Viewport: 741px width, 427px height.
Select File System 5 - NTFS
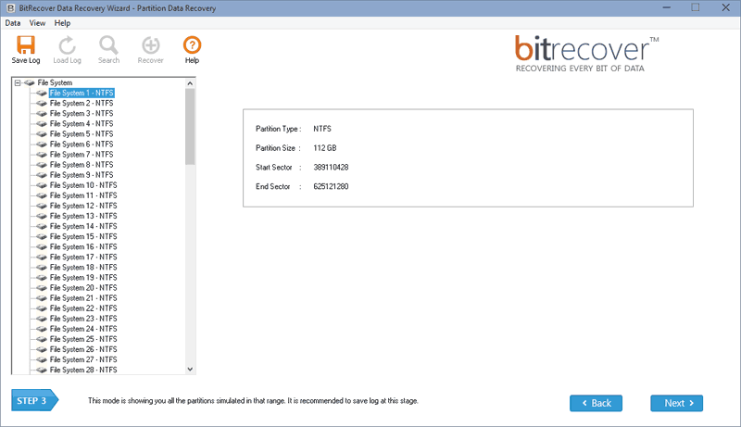pos(82,134)
